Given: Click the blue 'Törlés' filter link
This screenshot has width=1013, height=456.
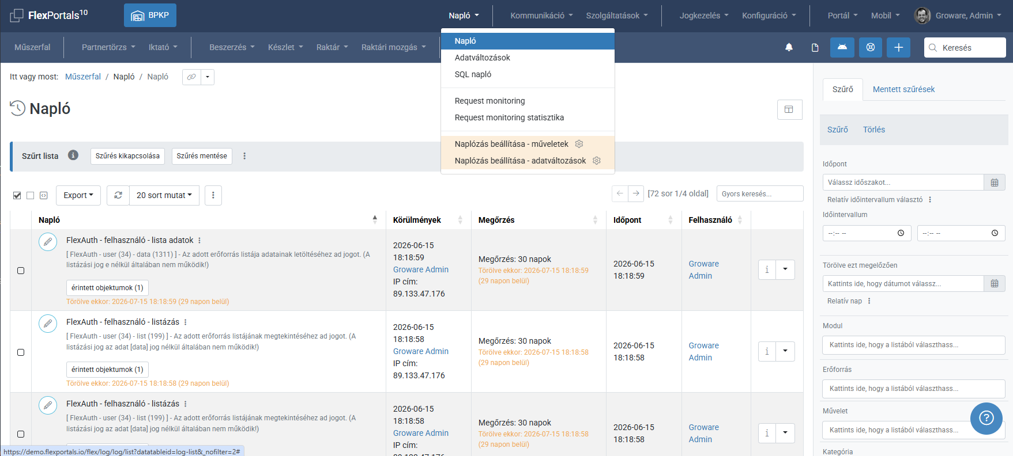Looking at the screenshot, I should (873, 130).
